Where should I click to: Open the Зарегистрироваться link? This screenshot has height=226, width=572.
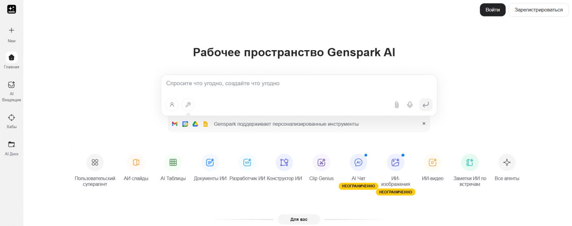538,10
